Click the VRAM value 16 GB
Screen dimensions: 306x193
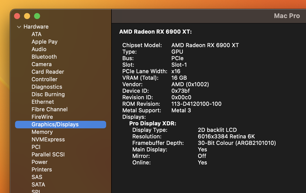[x=179, y=78]
